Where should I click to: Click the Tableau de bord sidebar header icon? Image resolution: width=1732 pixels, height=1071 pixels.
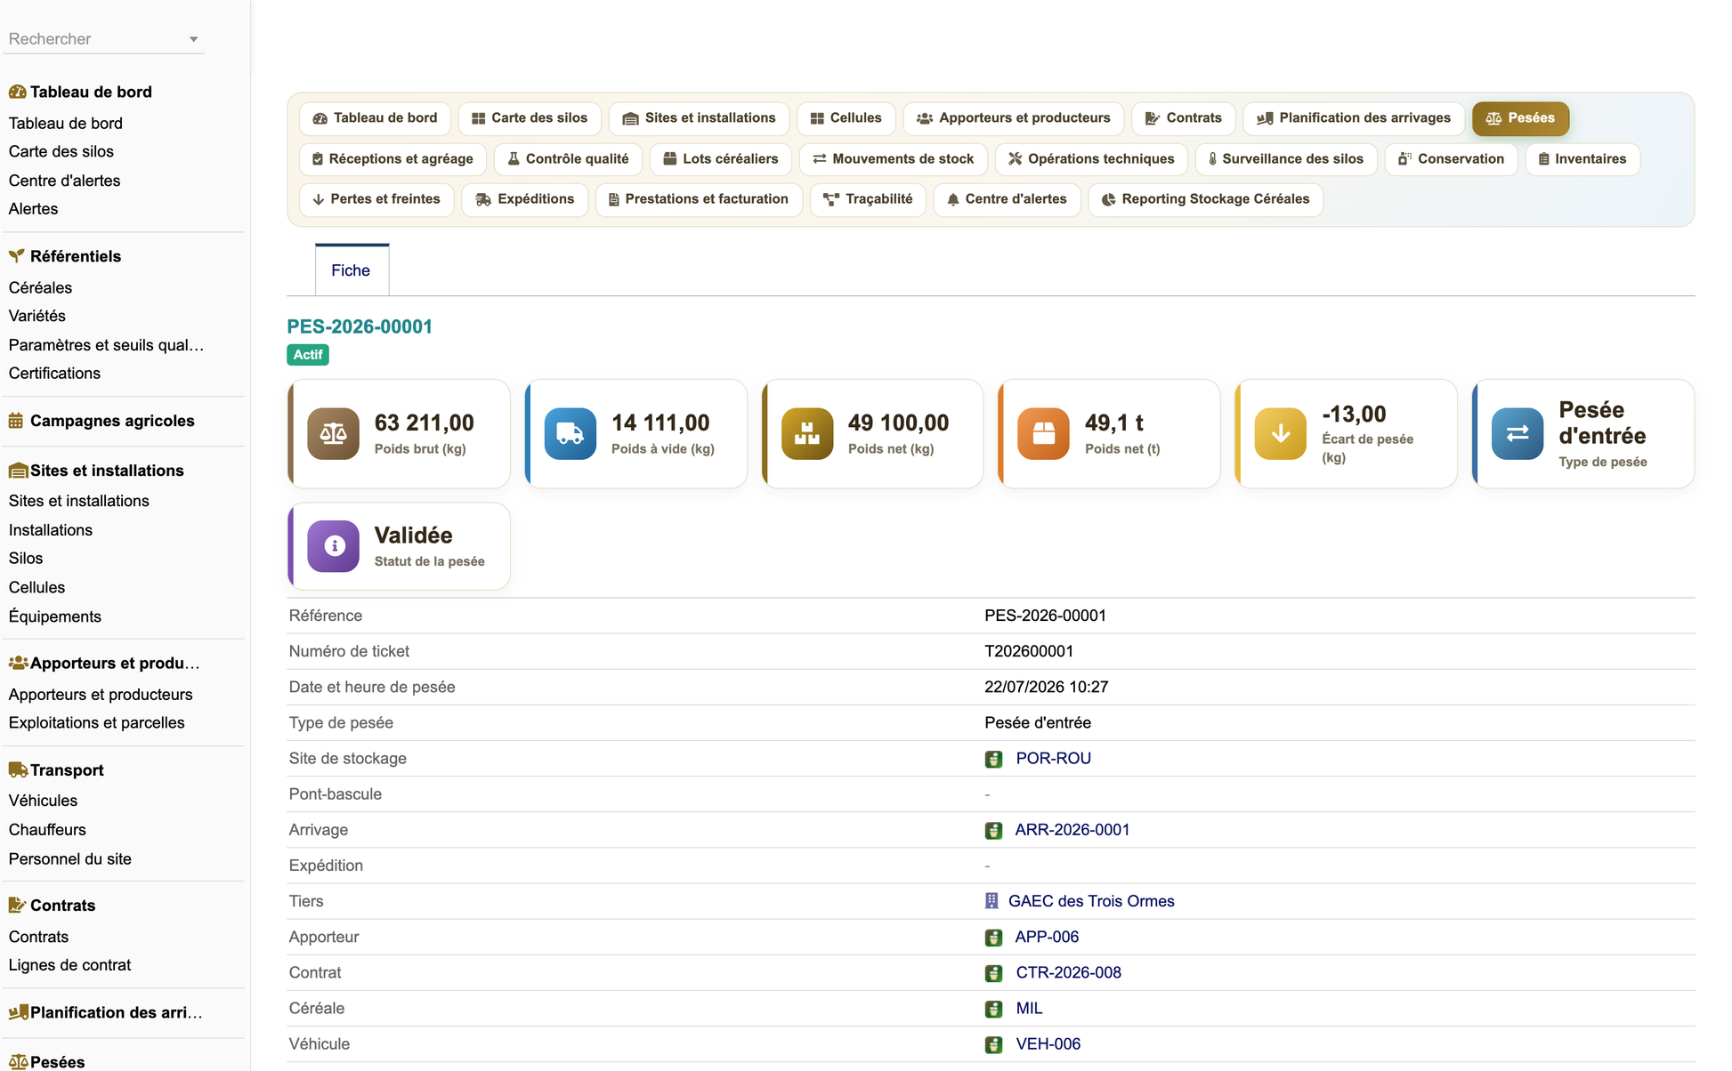tap(17, 92)
